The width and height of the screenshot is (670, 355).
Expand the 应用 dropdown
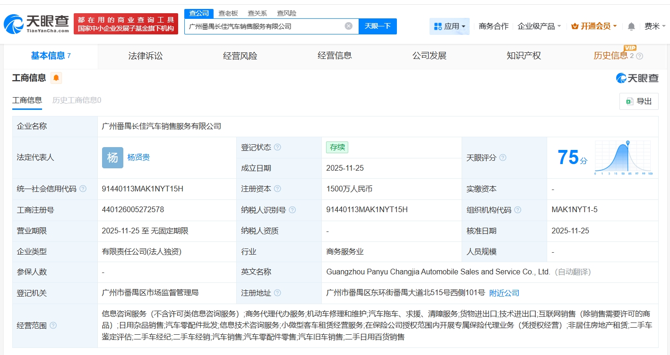coord(449,26)
